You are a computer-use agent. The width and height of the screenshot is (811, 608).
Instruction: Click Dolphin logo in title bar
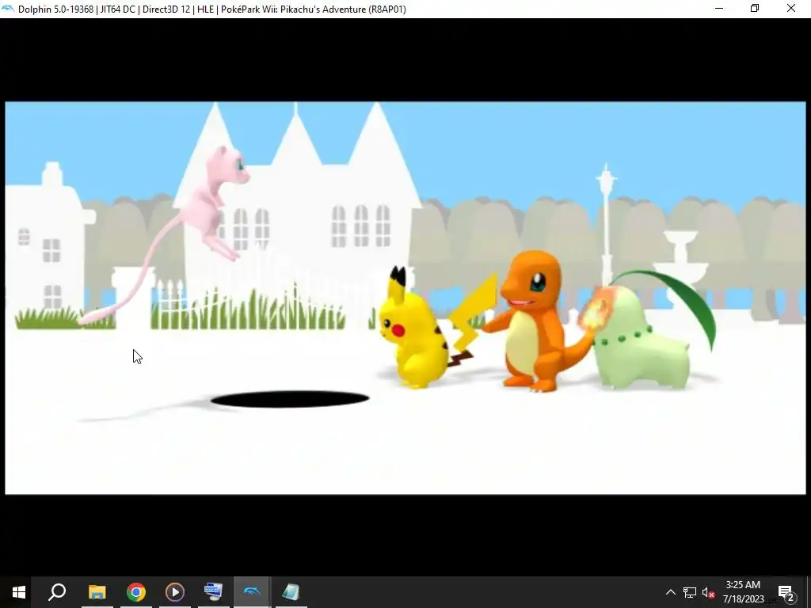pyautogui.click(x=8, y=9)
